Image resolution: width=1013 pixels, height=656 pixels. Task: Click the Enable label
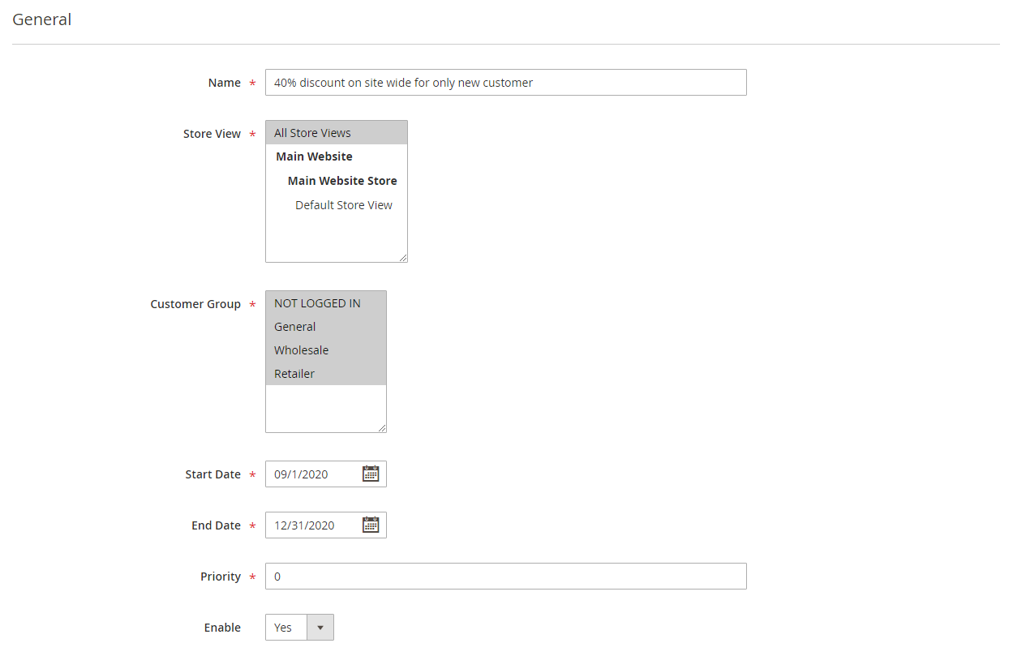pyautogui.click(x=222, y=628)
